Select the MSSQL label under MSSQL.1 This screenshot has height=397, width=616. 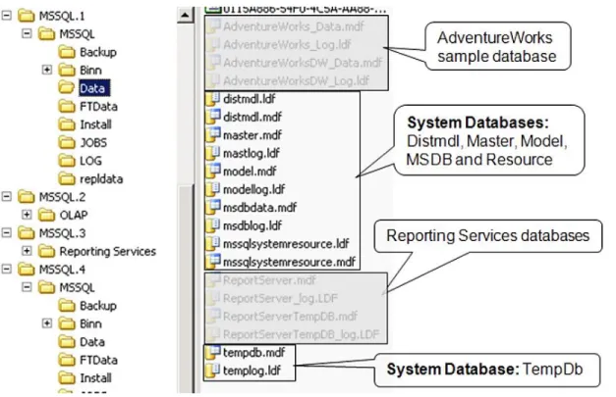click(x=77, y=34)
